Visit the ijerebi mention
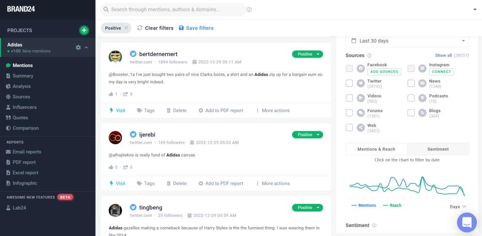This screenshot has width=482, height=236. point(118,184)
